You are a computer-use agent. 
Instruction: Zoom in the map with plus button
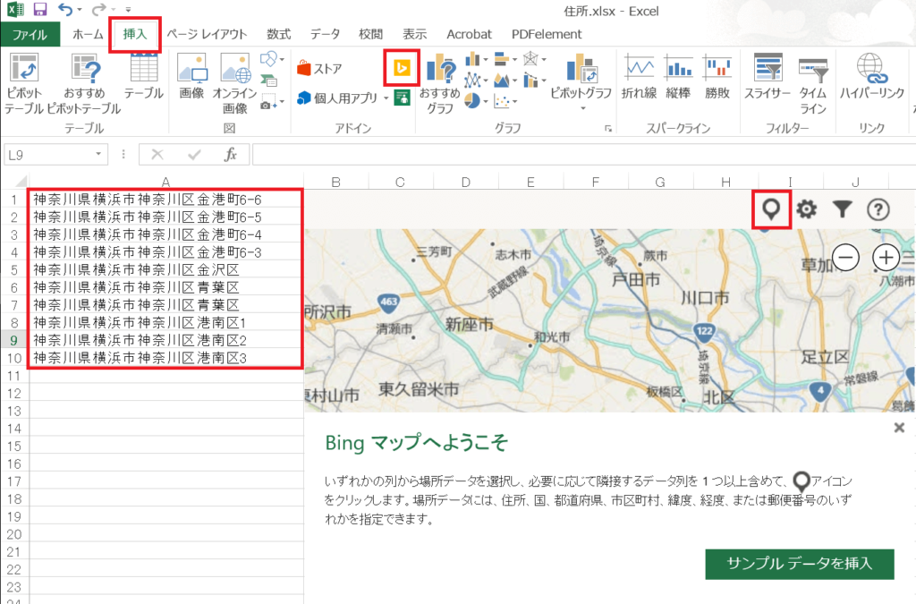pyautogui.click(x=886, y=257)
